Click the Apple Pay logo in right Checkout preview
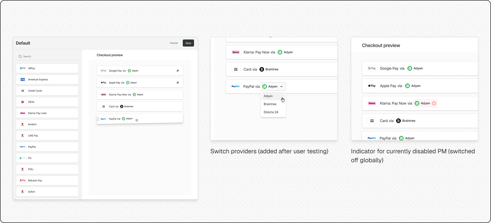The height and width of the screenshot is (223, 491). coord(372,86)
